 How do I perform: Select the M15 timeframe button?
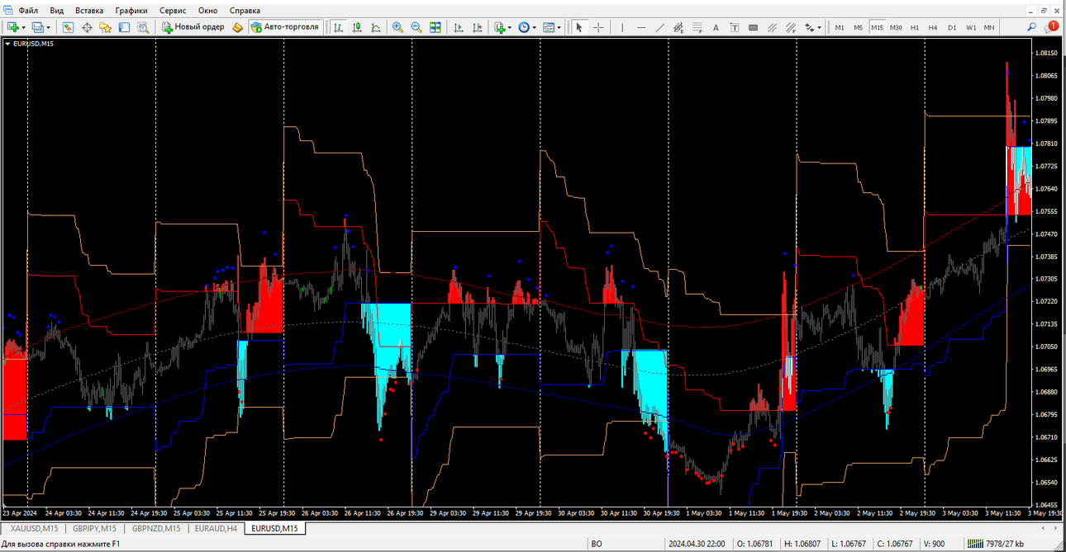pos(877,27)
